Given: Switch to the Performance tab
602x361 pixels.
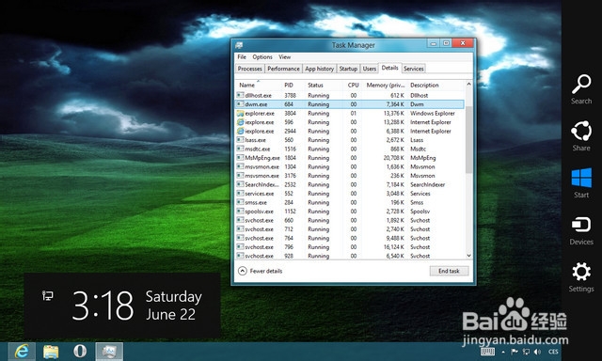Looking at the screenshot, I should pyautogui.click(x=283, y=69).
